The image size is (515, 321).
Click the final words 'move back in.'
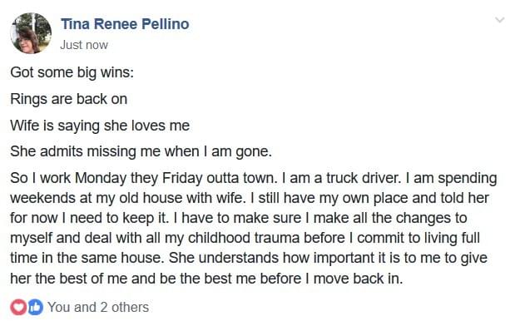pyautogui.click(x=358, y=279)
